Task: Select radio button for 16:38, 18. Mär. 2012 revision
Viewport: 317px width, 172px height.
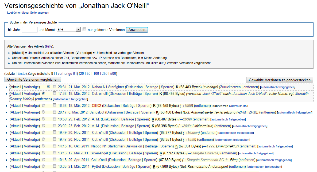Action: [x=43, y=105]
